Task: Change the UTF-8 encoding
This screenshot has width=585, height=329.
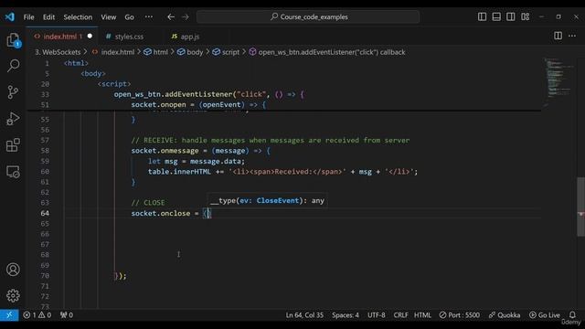Action: (x=376, y=315)
